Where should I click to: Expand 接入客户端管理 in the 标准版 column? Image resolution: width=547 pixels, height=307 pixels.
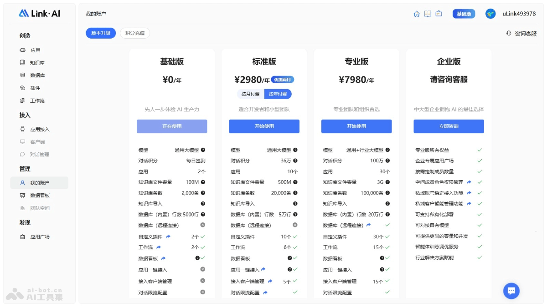270,281
